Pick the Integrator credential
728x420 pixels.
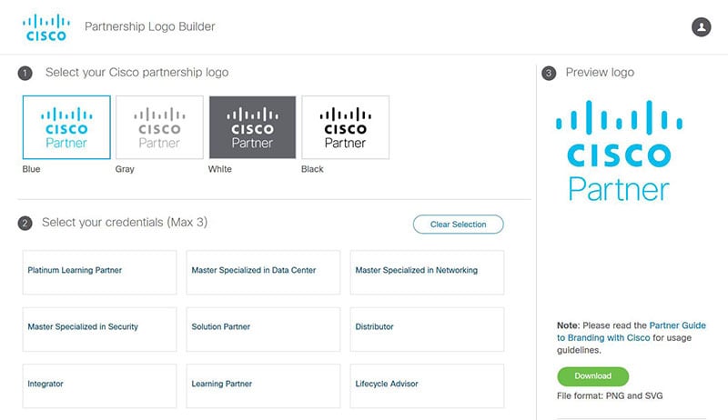pos(99,386)
